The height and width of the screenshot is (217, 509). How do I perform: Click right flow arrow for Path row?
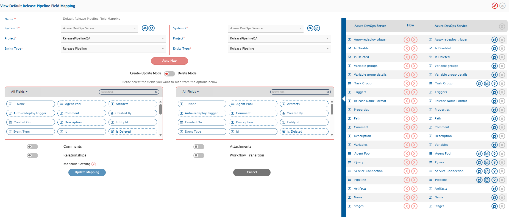[414, 119]
